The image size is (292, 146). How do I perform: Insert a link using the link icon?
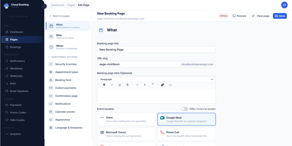point(162,85)
